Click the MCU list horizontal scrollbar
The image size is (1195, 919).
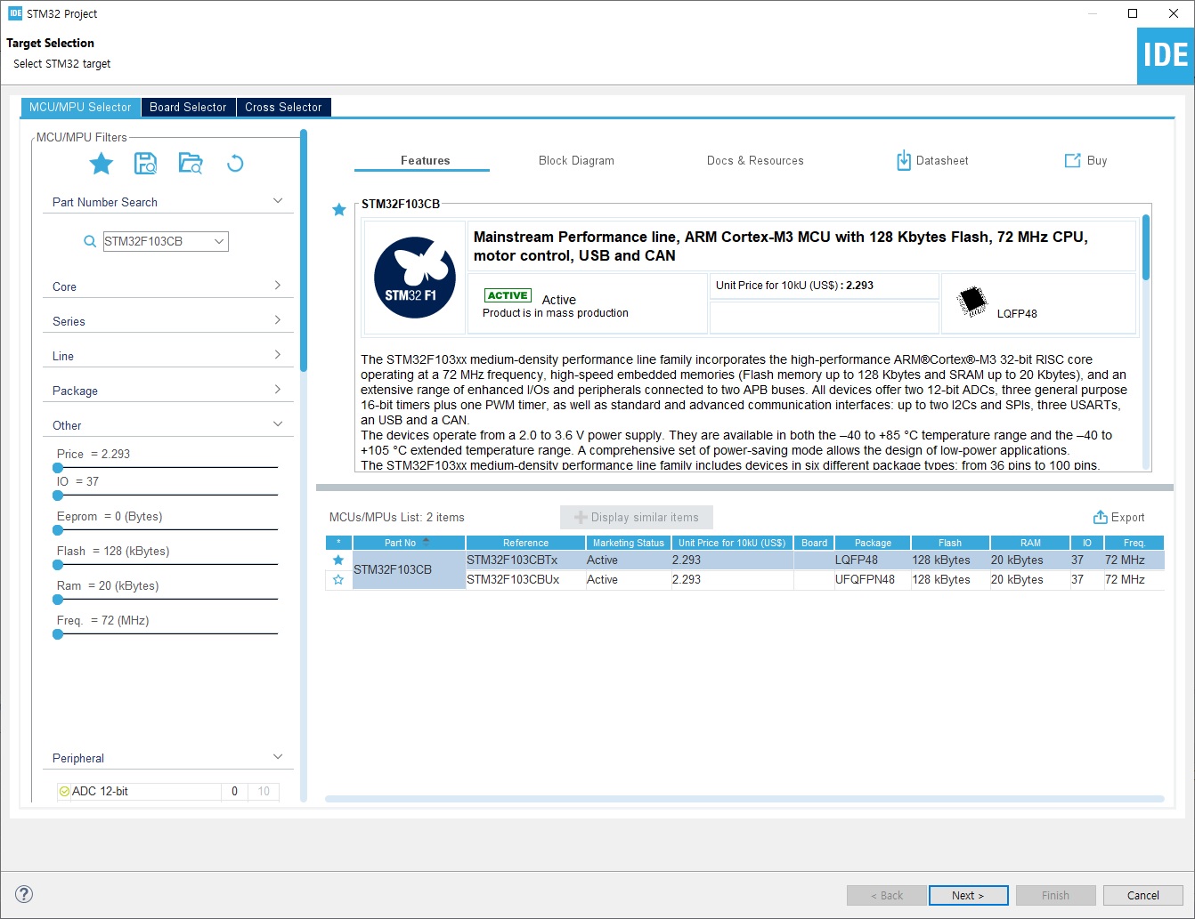coord(744,799)
